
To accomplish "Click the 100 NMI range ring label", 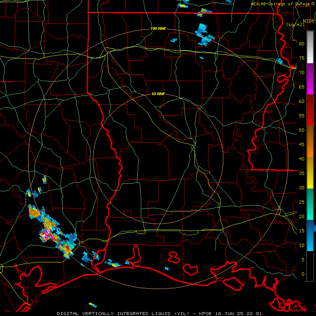I will pos(158,29).
